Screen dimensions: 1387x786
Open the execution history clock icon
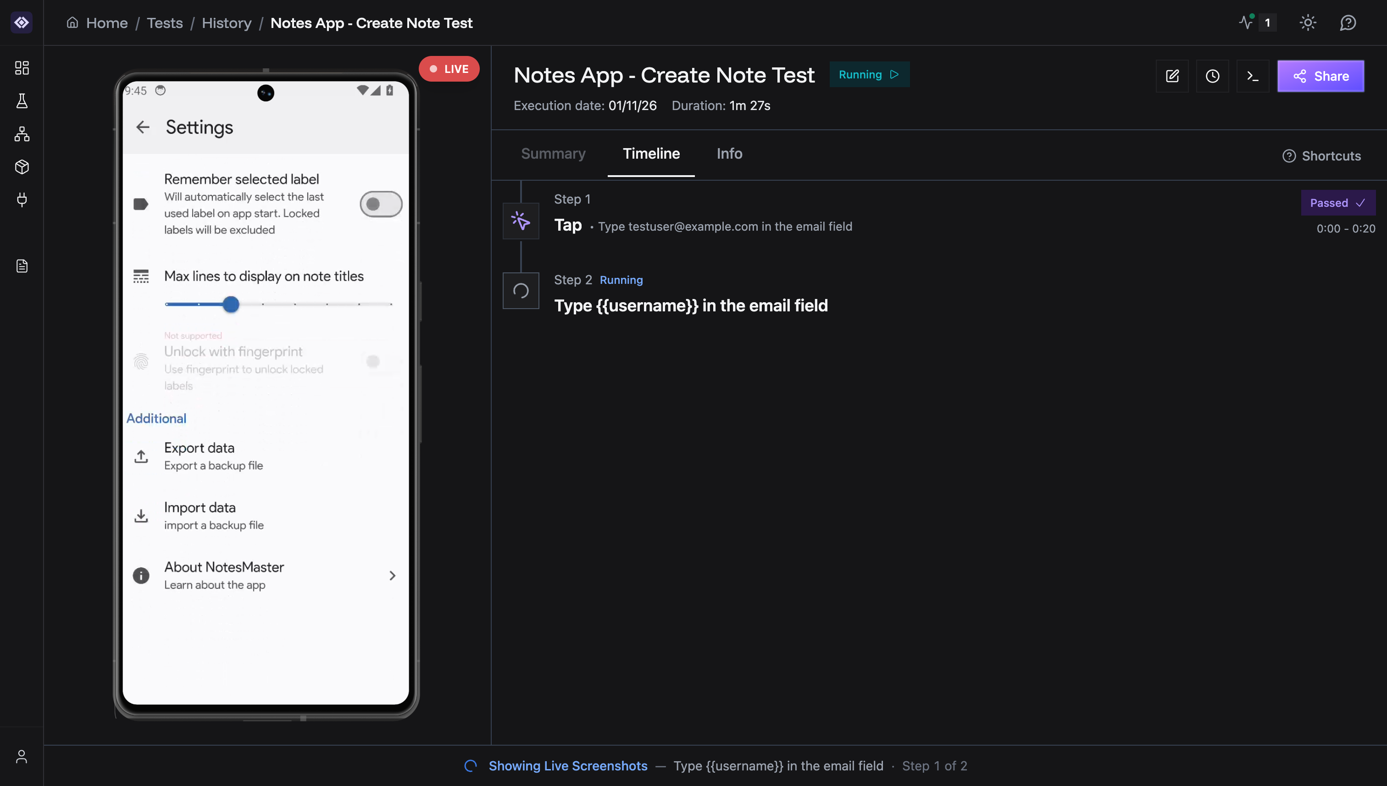click(x=1213, y=76)
